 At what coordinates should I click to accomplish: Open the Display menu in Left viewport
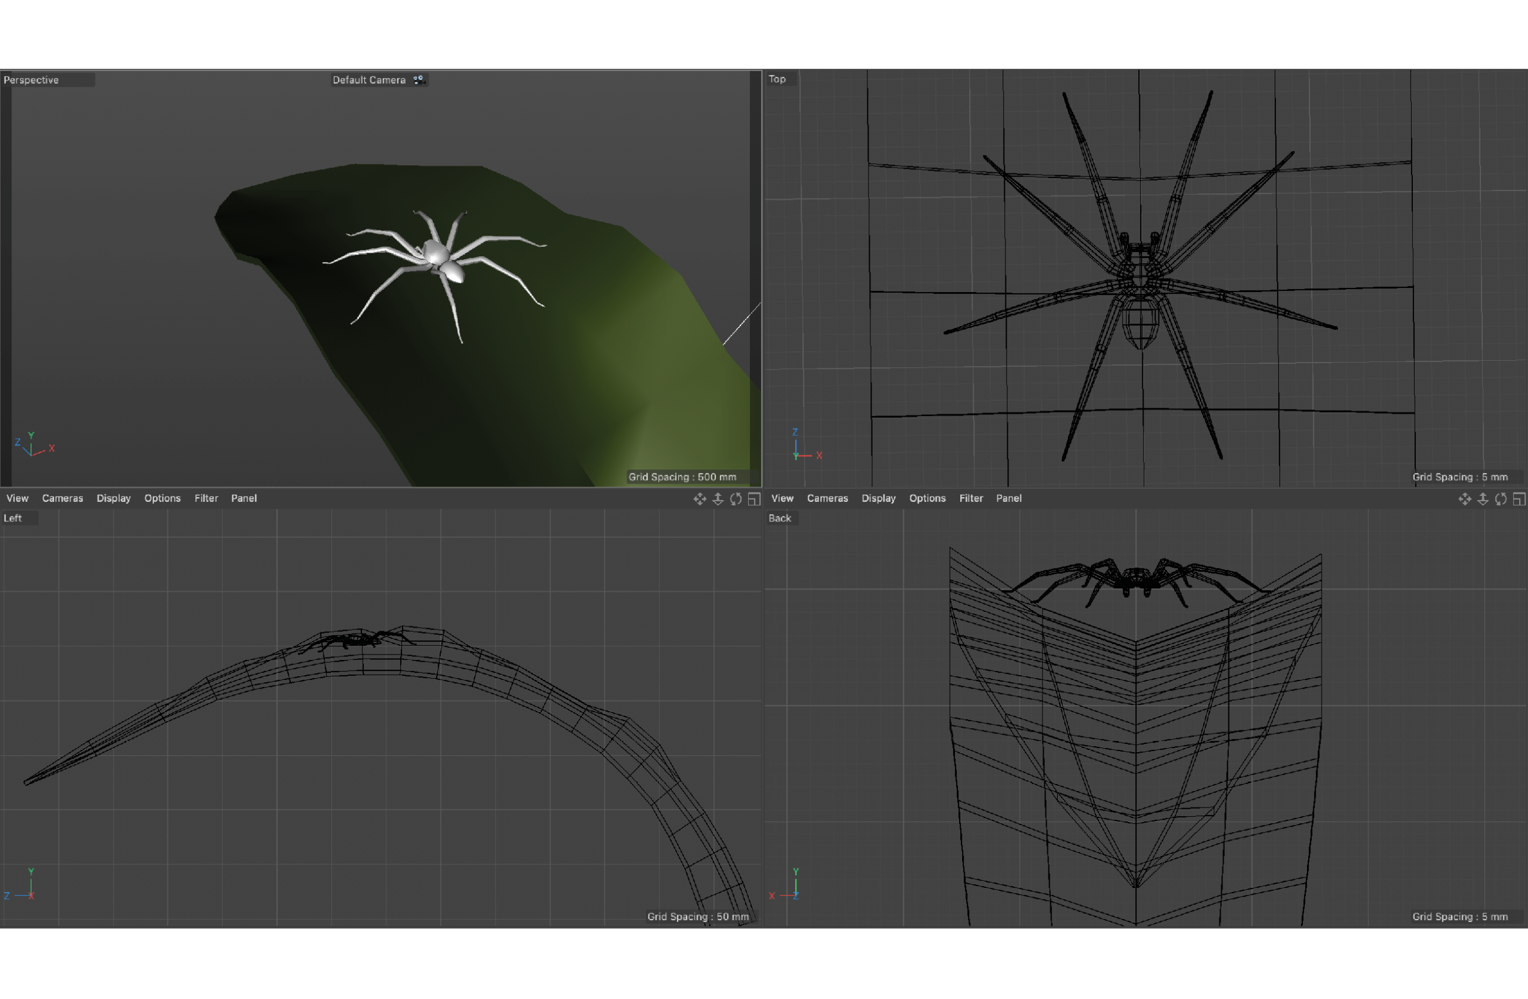point(113,498)
